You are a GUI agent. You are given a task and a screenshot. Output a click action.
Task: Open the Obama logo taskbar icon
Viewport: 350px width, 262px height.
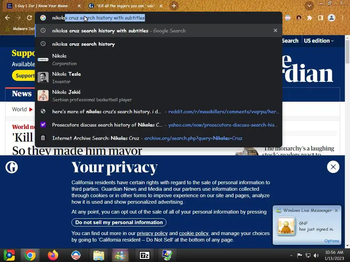(x=76, y=255)
